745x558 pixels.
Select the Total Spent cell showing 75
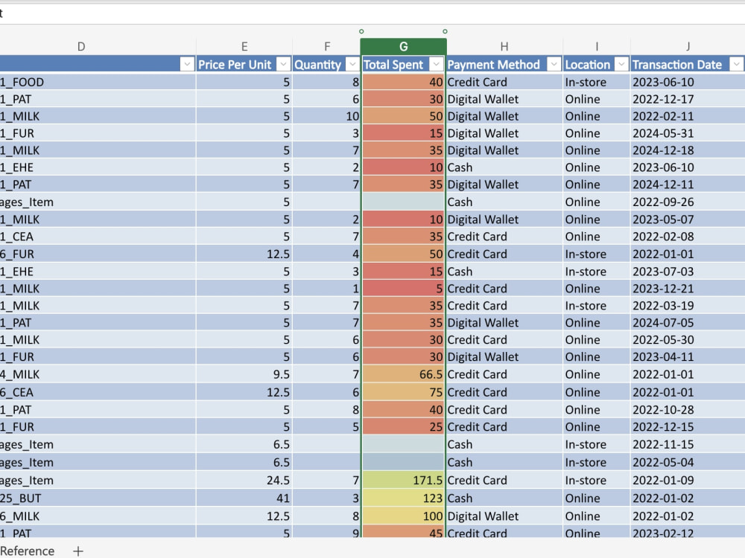[x=403, y=392]
